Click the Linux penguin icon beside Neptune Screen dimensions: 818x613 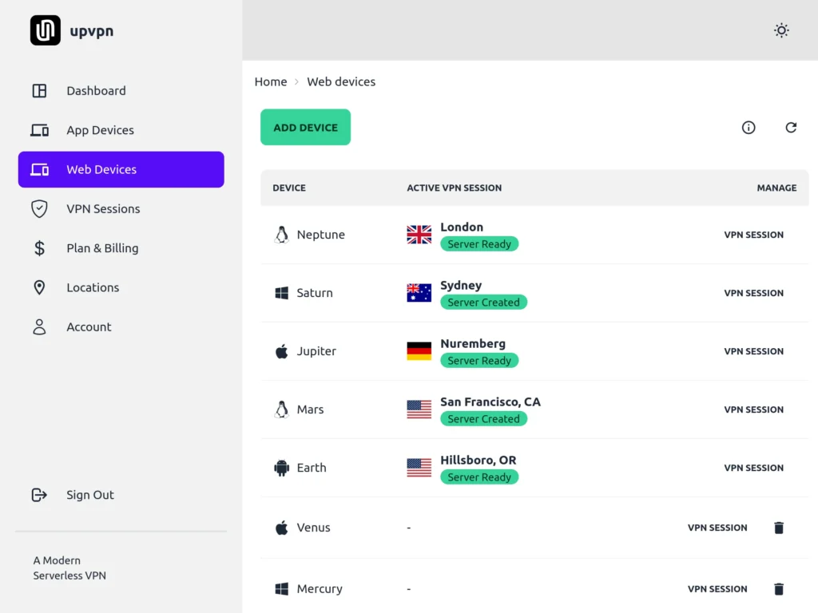pos(281,234)
